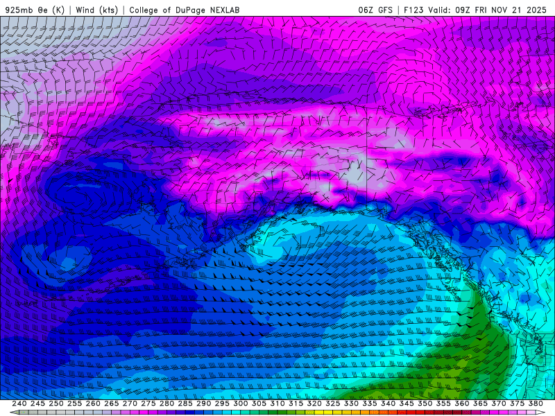The height and width of the screenshot is (416, 555).
Task: Select the 350 legend label
Action: [425, 404]
